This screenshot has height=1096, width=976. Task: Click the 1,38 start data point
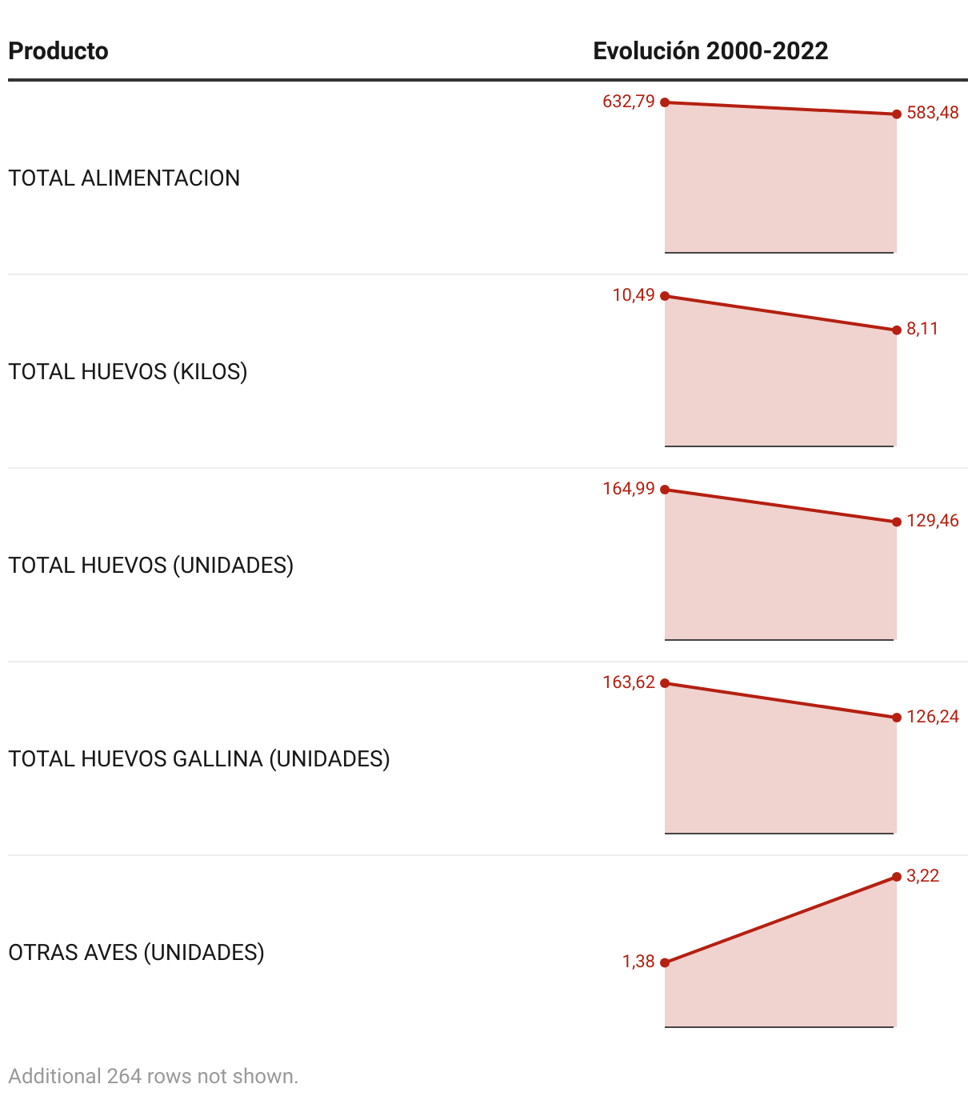(665, 962)
